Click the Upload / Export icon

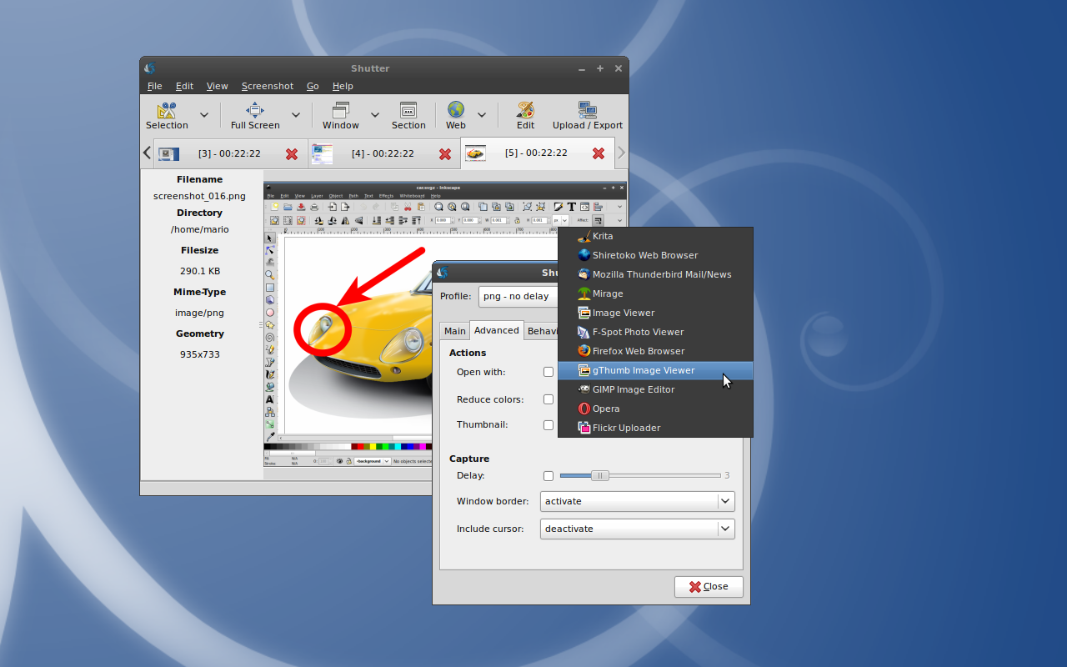tap(587, 111)
